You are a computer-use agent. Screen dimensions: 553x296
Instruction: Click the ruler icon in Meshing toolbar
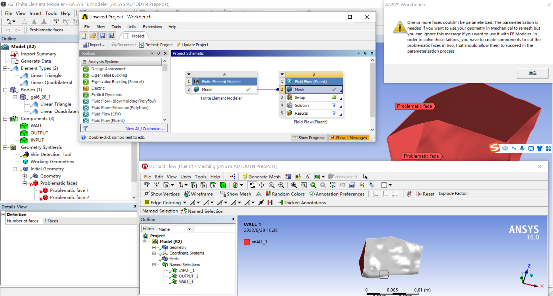point(362,185)
